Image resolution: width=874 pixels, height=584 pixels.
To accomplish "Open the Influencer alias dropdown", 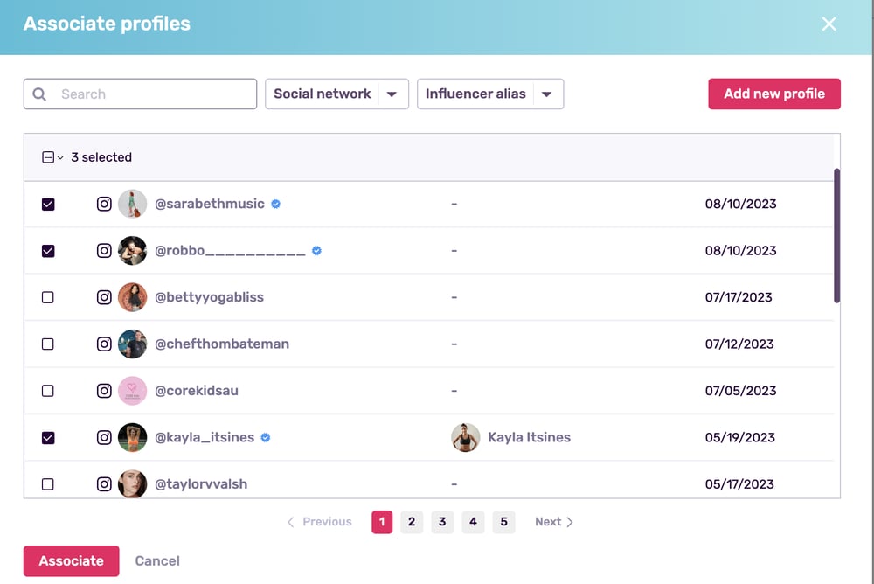I will (490, 94).
